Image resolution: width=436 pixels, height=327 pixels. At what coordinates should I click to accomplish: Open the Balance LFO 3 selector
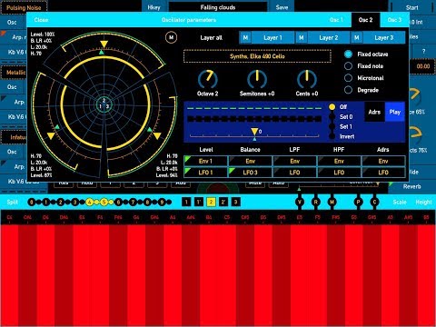pos(250,173)
